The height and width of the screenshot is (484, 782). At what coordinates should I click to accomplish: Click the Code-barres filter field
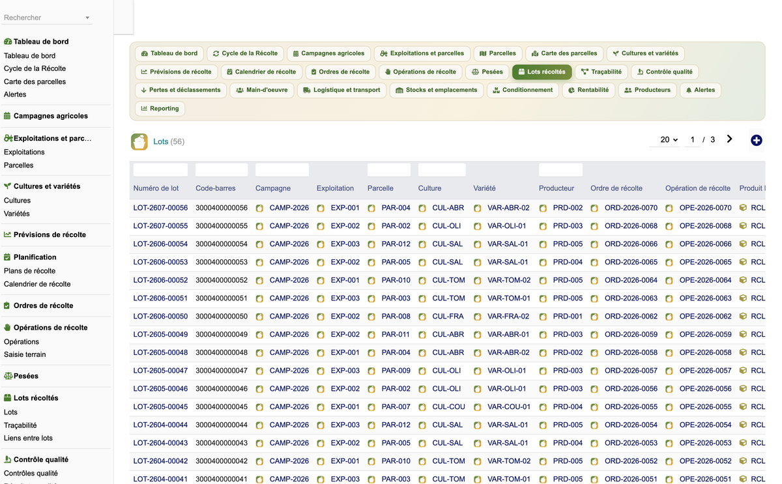tap(222, 170)
